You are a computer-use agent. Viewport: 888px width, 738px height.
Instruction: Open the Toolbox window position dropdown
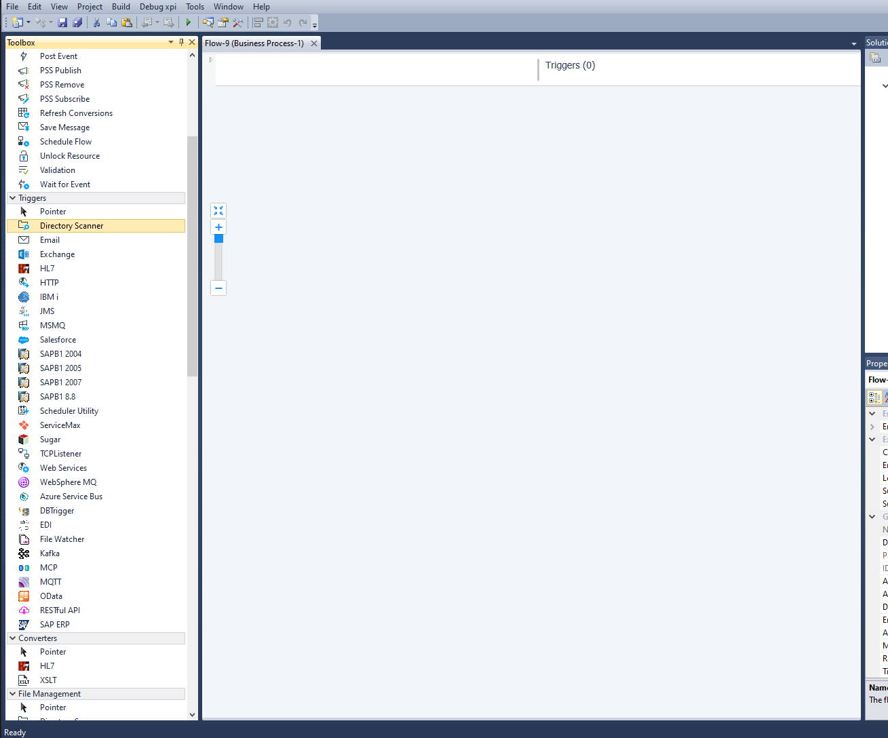tap(171, 42)
